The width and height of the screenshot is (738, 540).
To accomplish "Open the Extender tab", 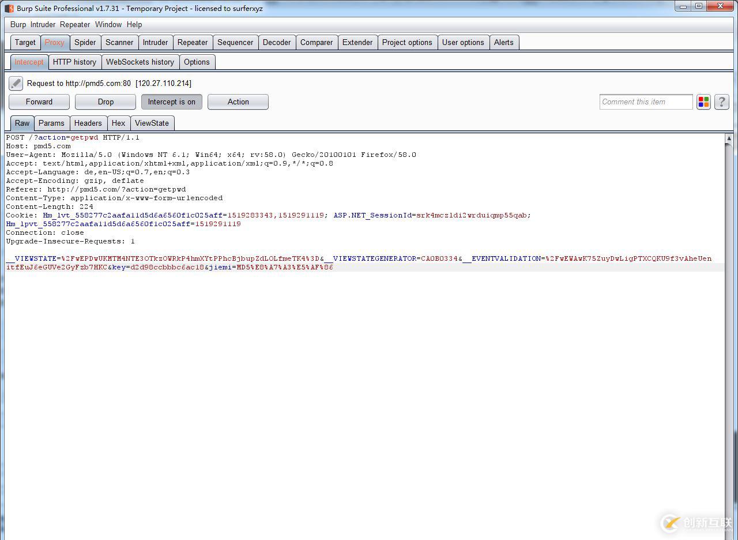I will pyautogui.click(x=357, y=43).
